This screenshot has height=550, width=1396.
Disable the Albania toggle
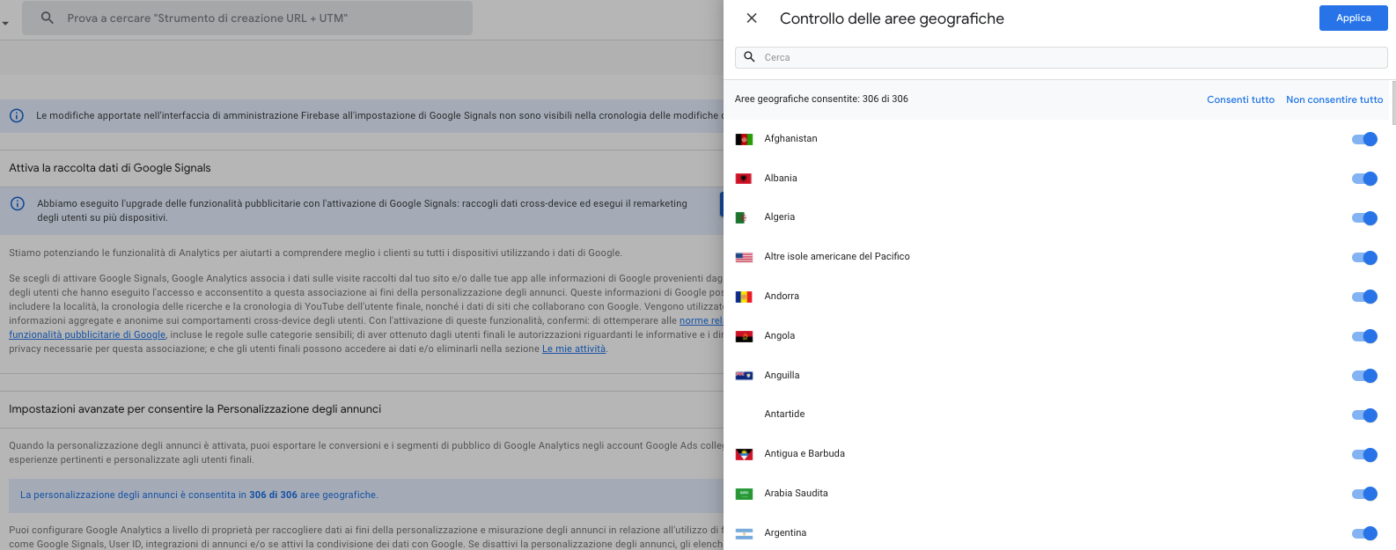[x=1364, y=179]
